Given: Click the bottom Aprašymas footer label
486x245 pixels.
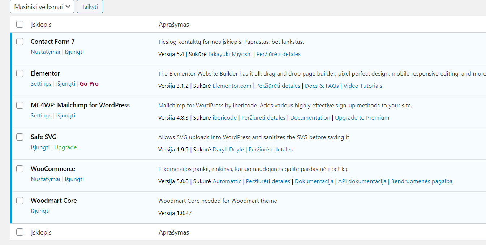Looking at the screenshot, I should pyautogui.click(x=174, y=232).
